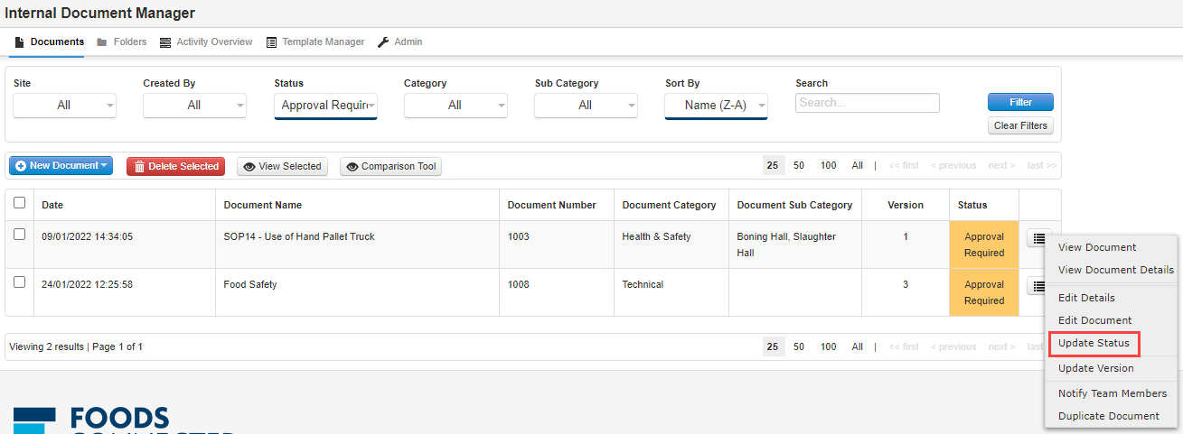Screen dimensions: 1183x434
Task: Click the Clear Filters button
Action: pos(1020,125)
